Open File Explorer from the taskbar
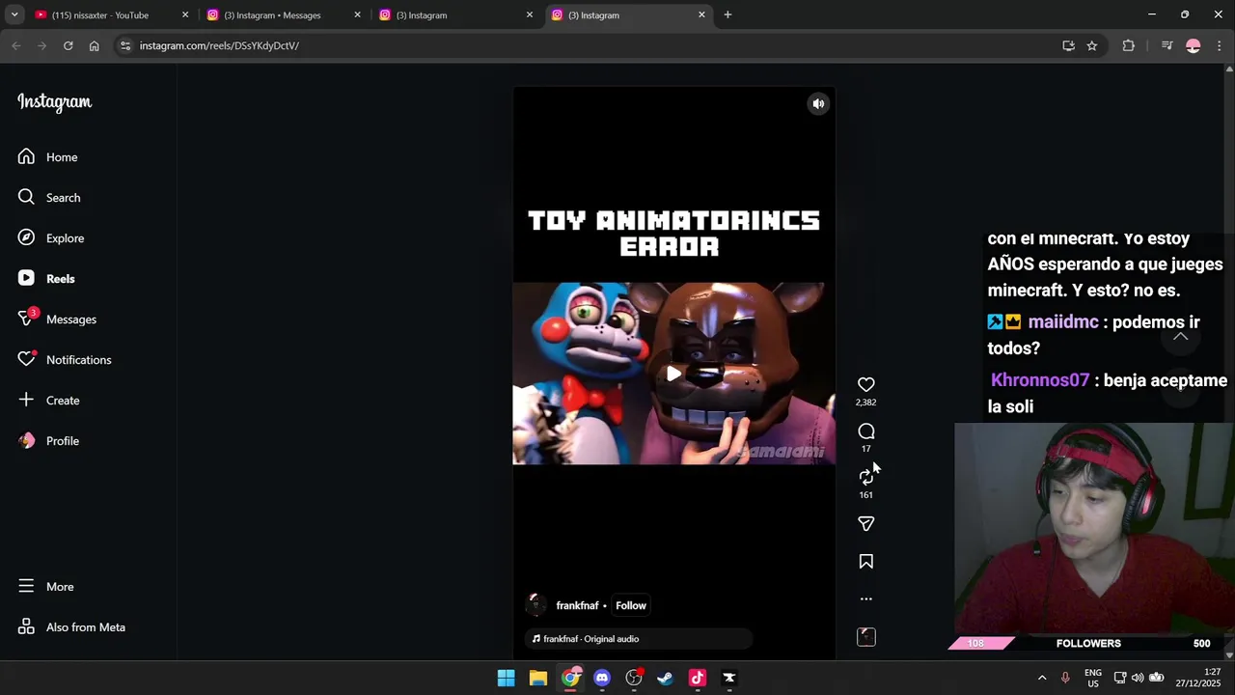 [x=538, y=679]
